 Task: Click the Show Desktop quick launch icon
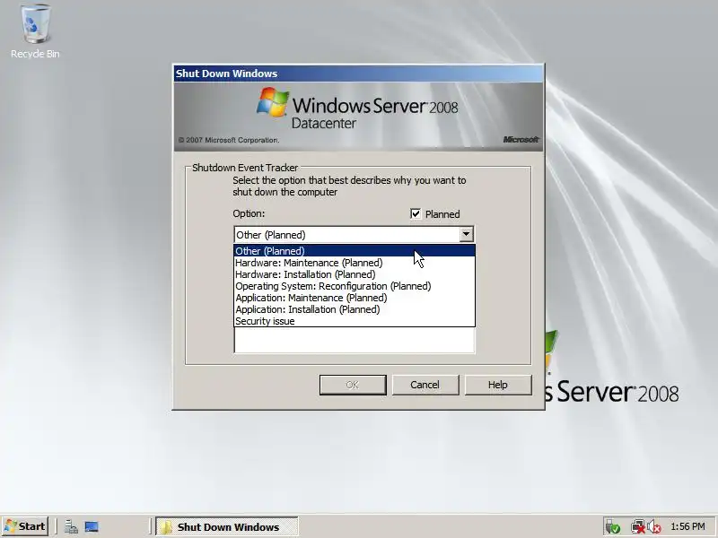click(92, 527)
